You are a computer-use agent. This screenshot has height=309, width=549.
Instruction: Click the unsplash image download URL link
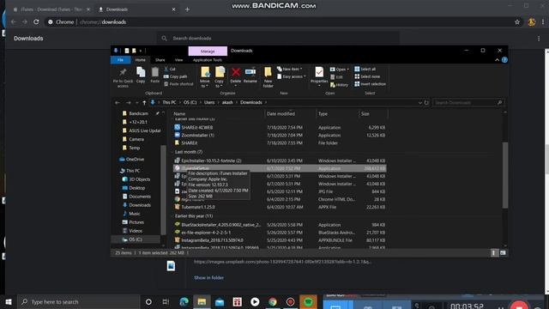point(282,262)
